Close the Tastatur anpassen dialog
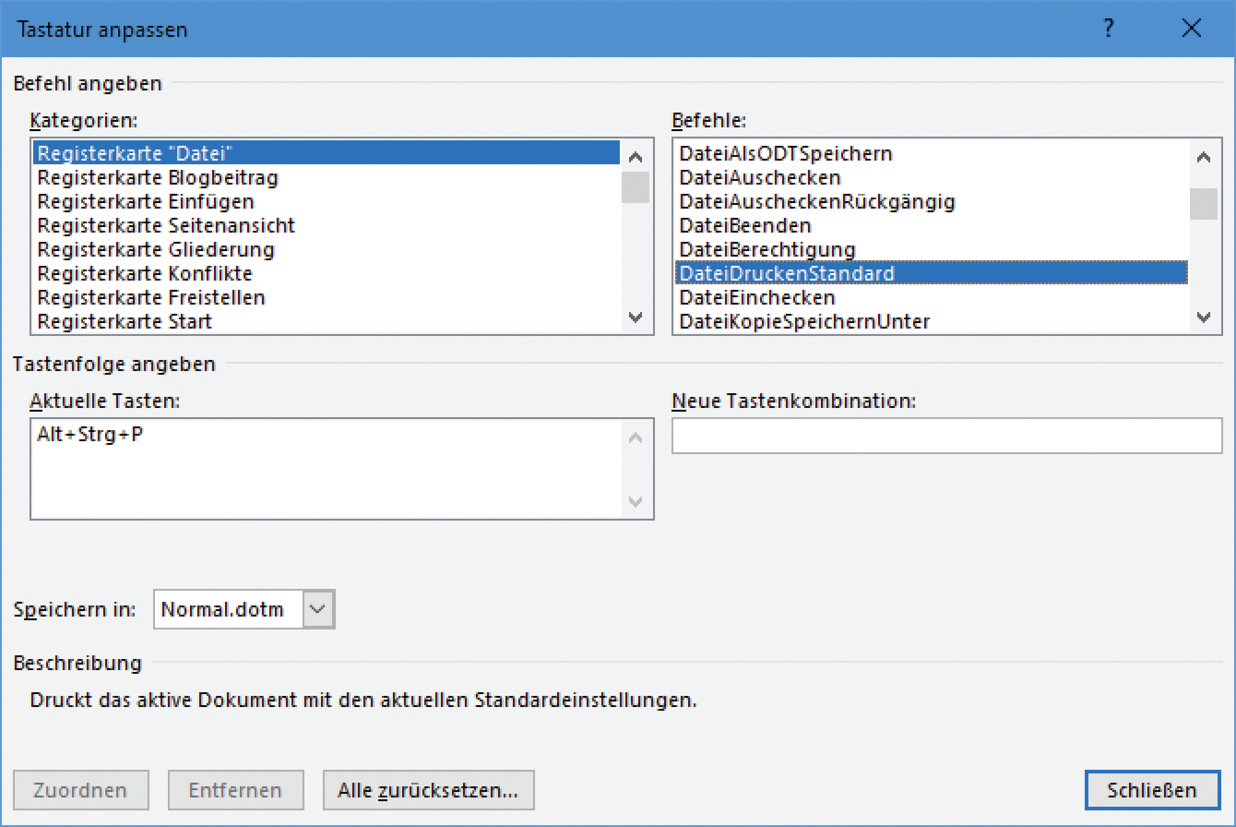Screen dimensions: 1236x827 (1191, 28)
